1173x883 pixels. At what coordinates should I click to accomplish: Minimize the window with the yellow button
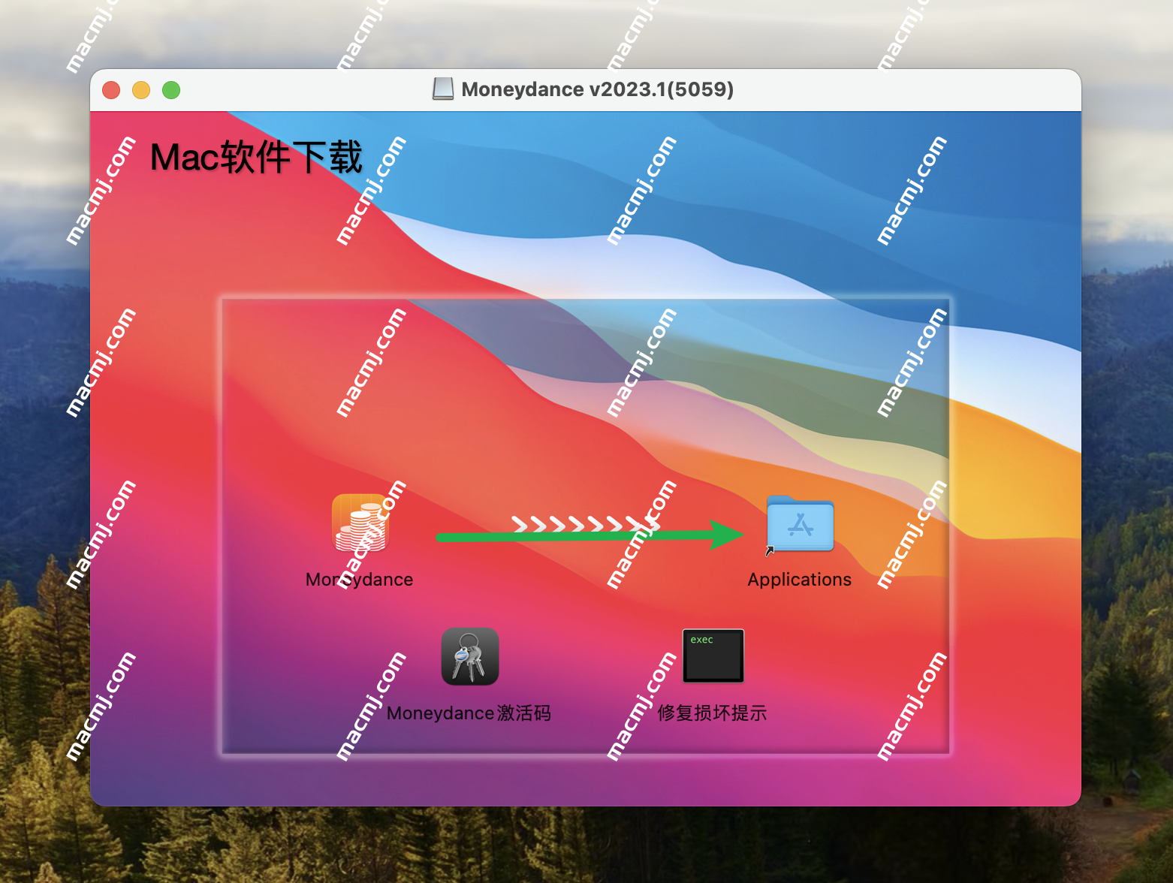(141, 90)
